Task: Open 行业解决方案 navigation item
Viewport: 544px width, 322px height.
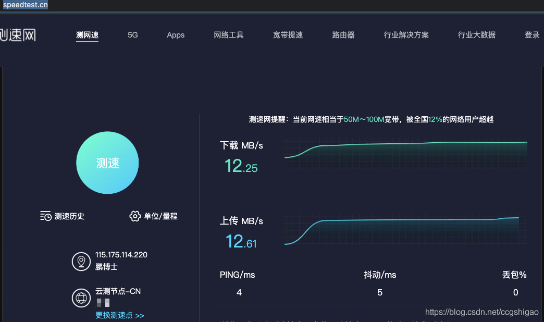Action: click(406, 35)
